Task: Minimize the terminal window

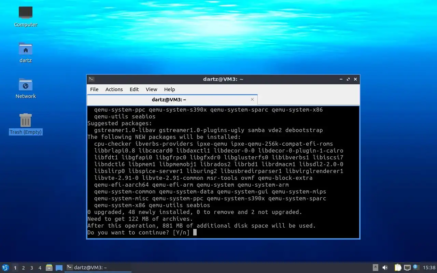Action: click(341, 79)
